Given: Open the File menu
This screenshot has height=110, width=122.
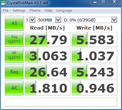Looking at the screenshot, I should [x=6, y=10].
